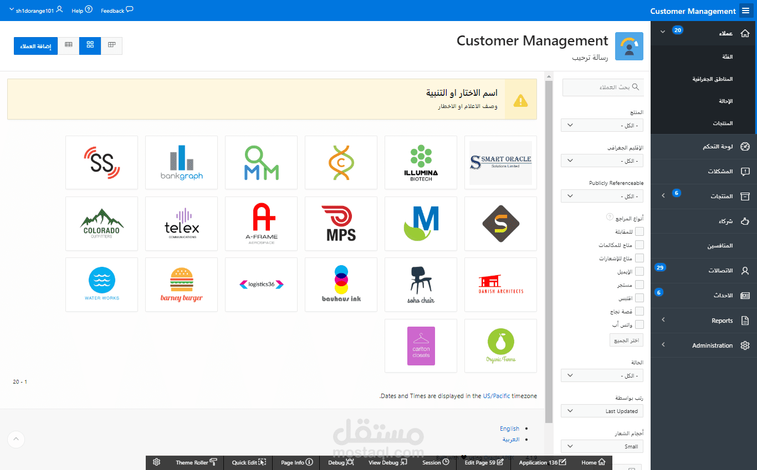Toggle the hamburger navigation menu icon
Screen dimensions: 757x470
tap(745, 11)
